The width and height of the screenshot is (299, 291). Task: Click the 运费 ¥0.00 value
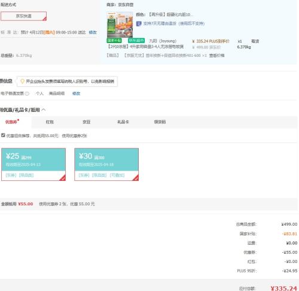pos(292,243)
